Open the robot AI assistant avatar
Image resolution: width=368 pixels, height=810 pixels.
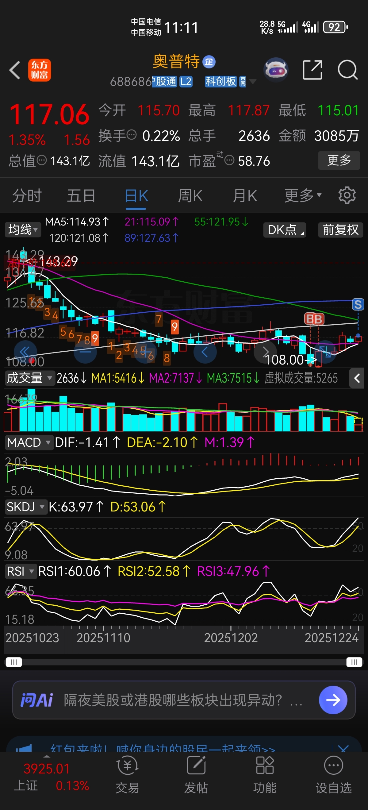[276, 69]
